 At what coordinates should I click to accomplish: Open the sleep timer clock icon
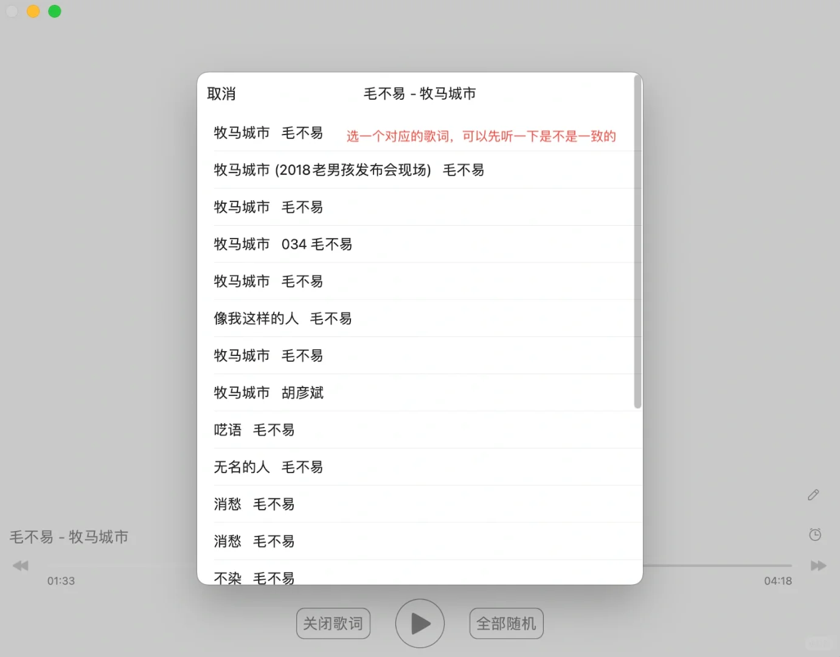click(815, 534)
